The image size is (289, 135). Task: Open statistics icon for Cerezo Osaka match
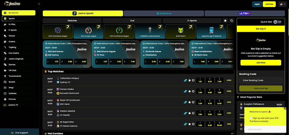pyautogui.click(x=185, y=91)
